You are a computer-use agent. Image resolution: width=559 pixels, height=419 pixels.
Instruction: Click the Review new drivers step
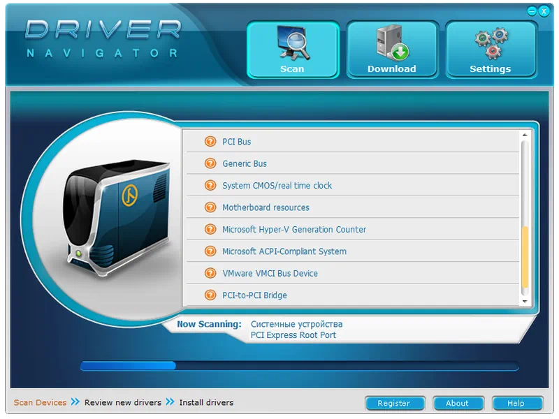point(123,403)
